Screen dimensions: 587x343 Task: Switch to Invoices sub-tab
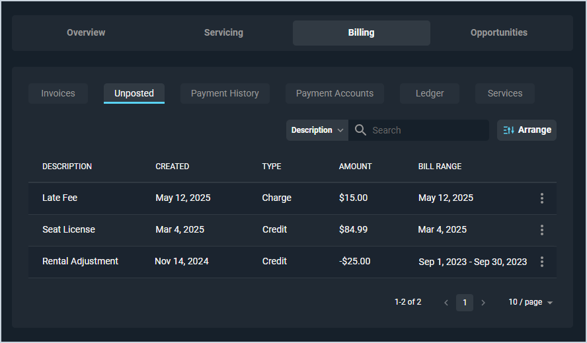pyautogui.click(x=58, y=93)
